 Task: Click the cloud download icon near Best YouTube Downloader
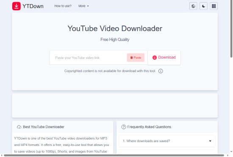[19, 127]
